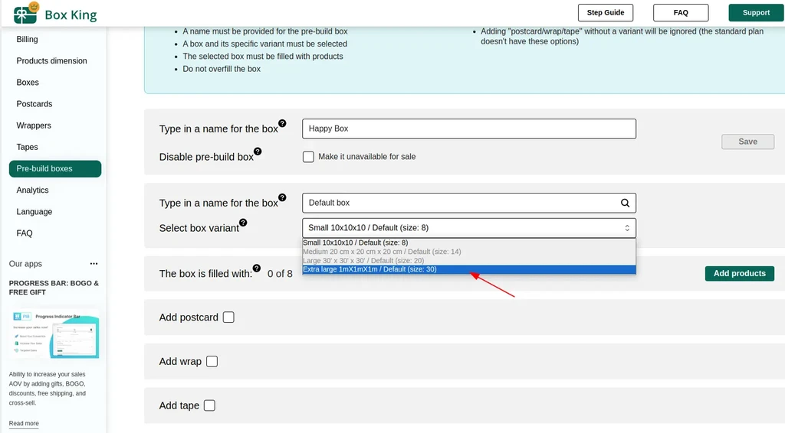Open PROGRESS BAR: BOGO & FREE GIFT link
785x433 pixels.
coord(54,288)
